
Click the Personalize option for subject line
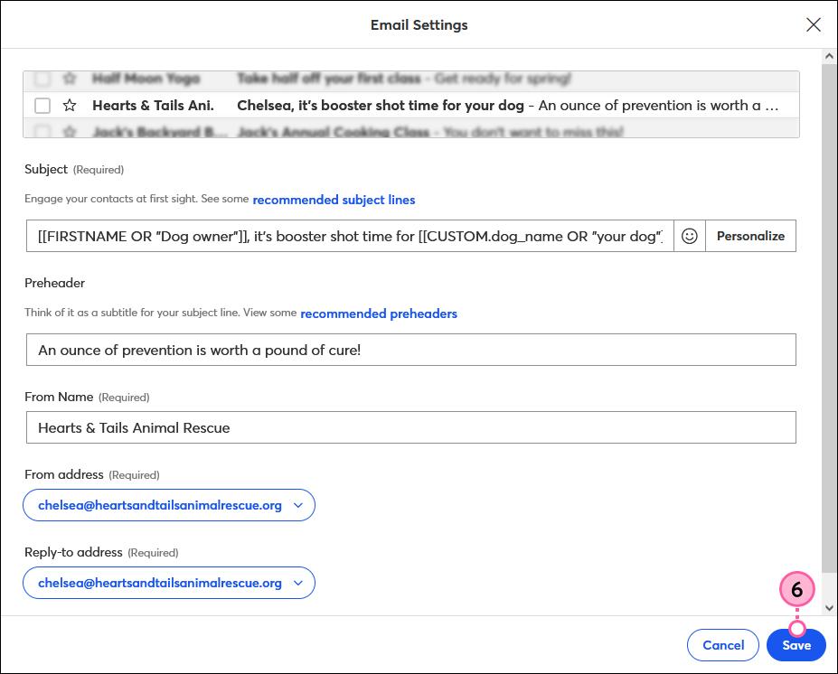(750, 236)
